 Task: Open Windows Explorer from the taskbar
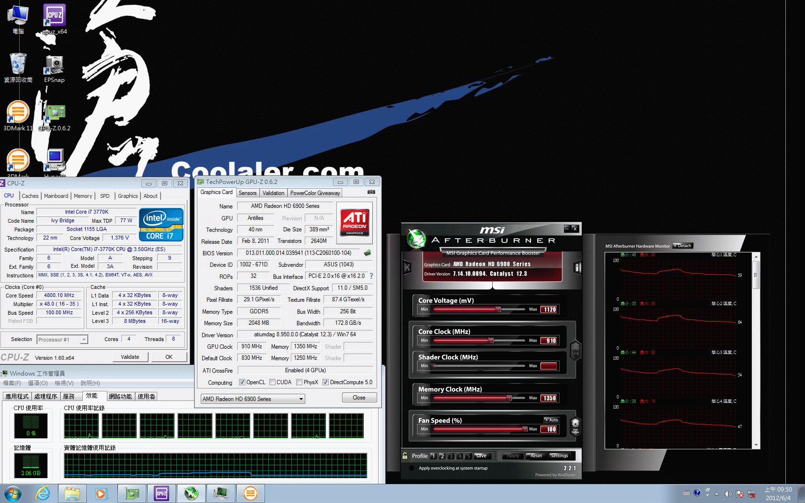[72, 493]
